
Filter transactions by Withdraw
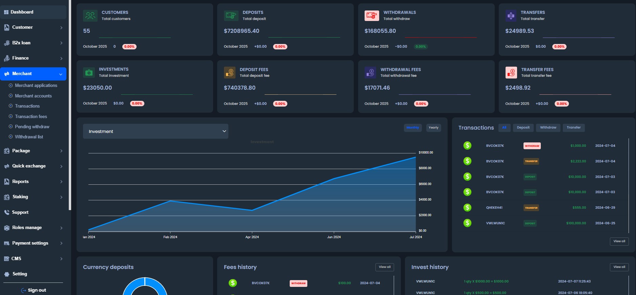pos(548,128)
